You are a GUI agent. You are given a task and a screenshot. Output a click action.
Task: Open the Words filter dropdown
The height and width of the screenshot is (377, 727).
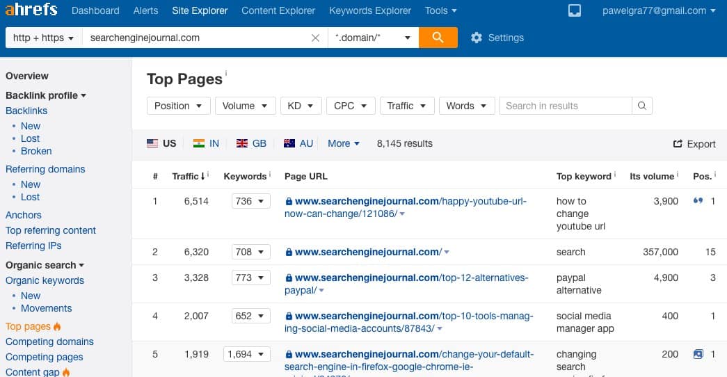467,106
